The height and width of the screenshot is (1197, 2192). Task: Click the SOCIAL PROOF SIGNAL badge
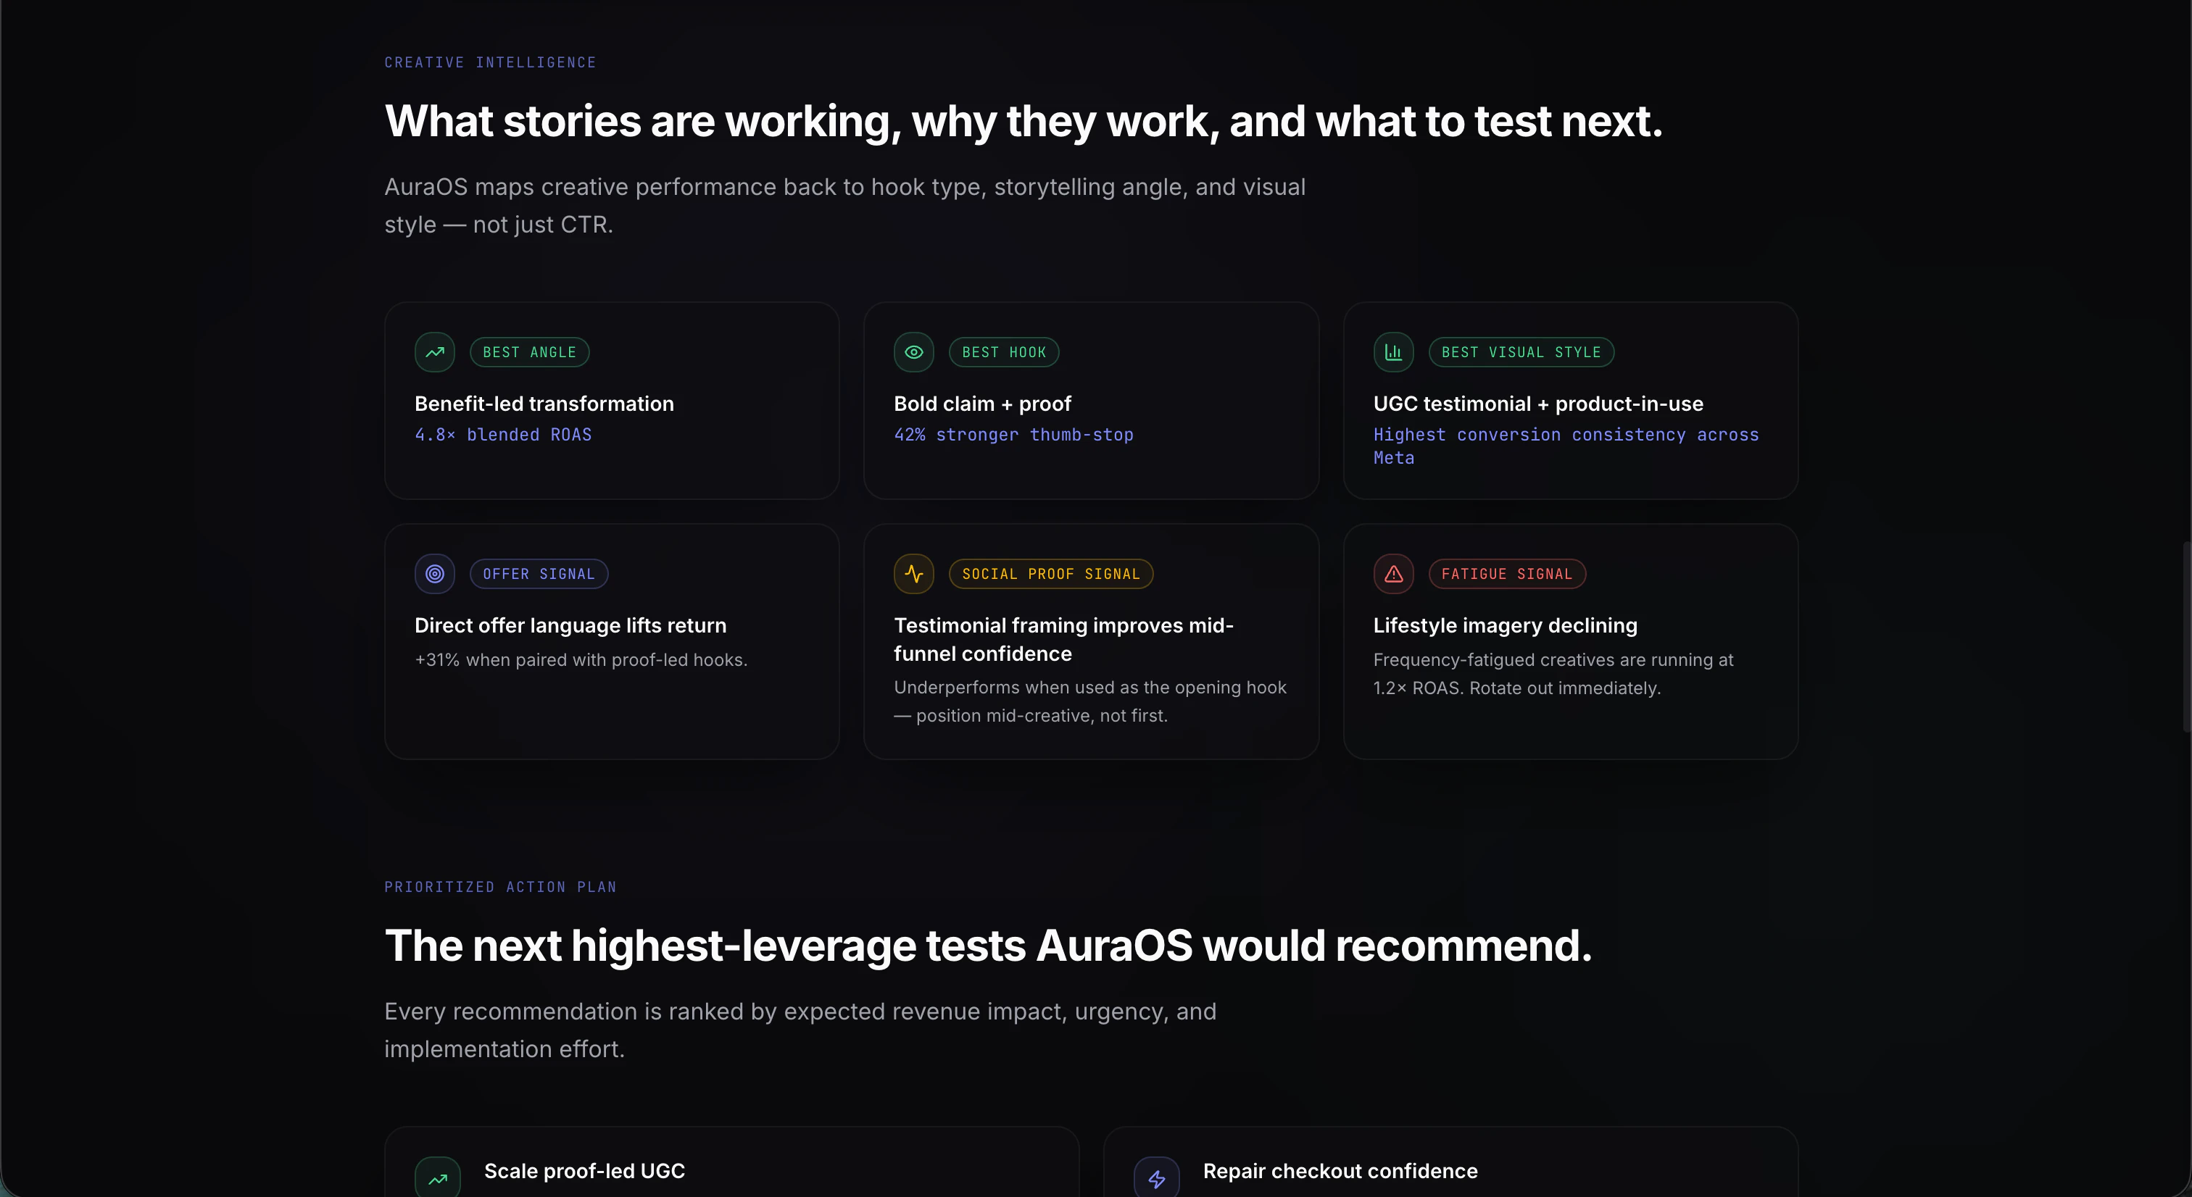(x=1051, y=575)
